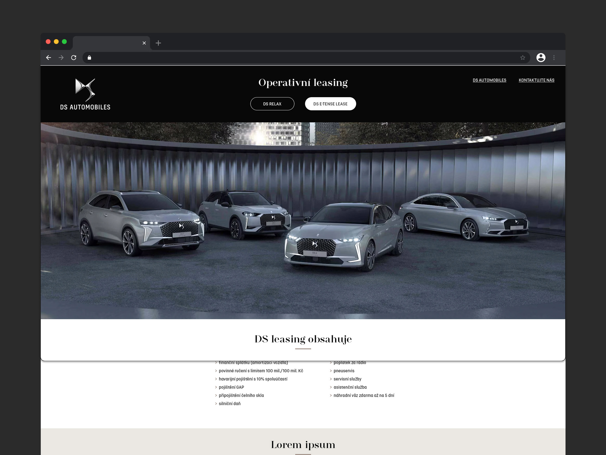Reload the page with the refresh icon
Screen dimensions: 606x455
click(x=74, y=57)
